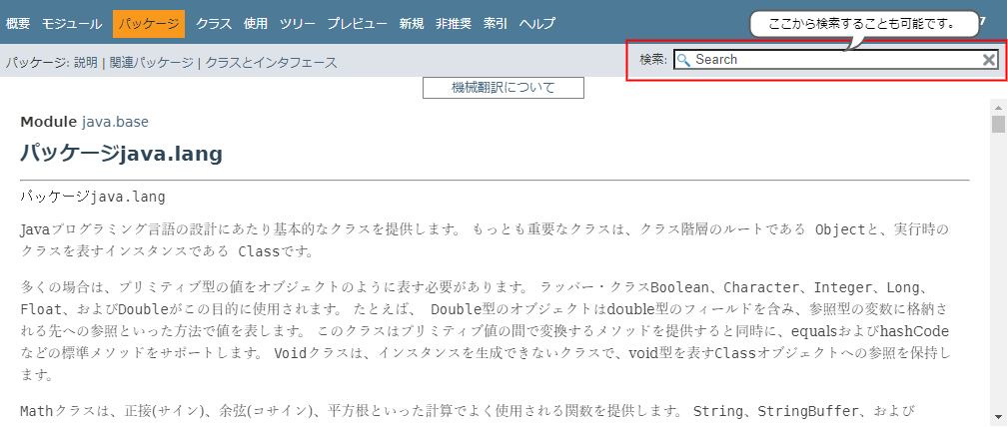Image resolution: width=1008 pixels, height=427 pixels.
Task: Click the パッケージjava.lang heading
Action: [122, 154]
